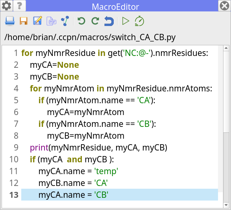
Task: Undo the last edit
Action: point(81,21)
